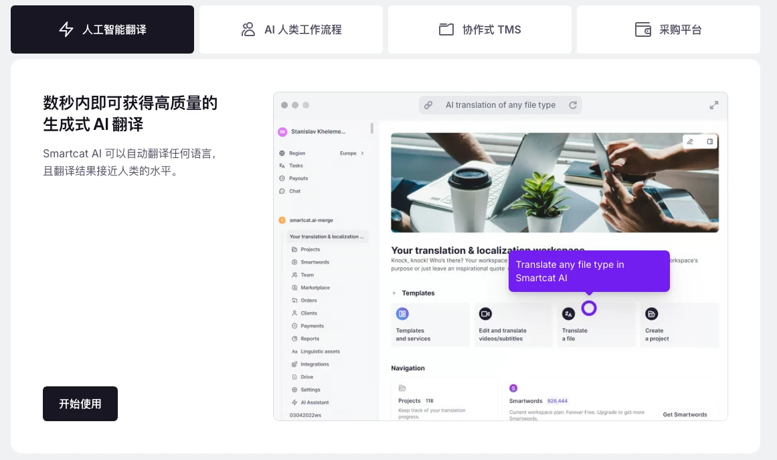Open Chat in the sidebar
777x460 pixels.
tap(295, 191)
